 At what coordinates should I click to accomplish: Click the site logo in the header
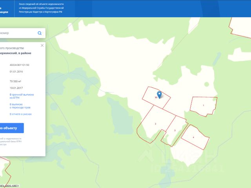click(x=5, y=8)
